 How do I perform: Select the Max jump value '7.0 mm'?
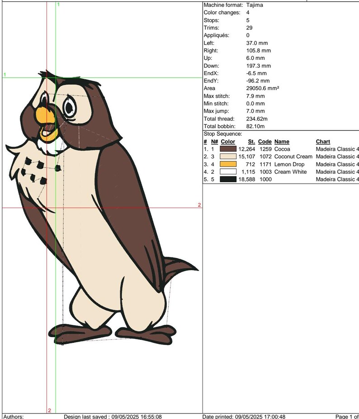click(x=255, y=111)
